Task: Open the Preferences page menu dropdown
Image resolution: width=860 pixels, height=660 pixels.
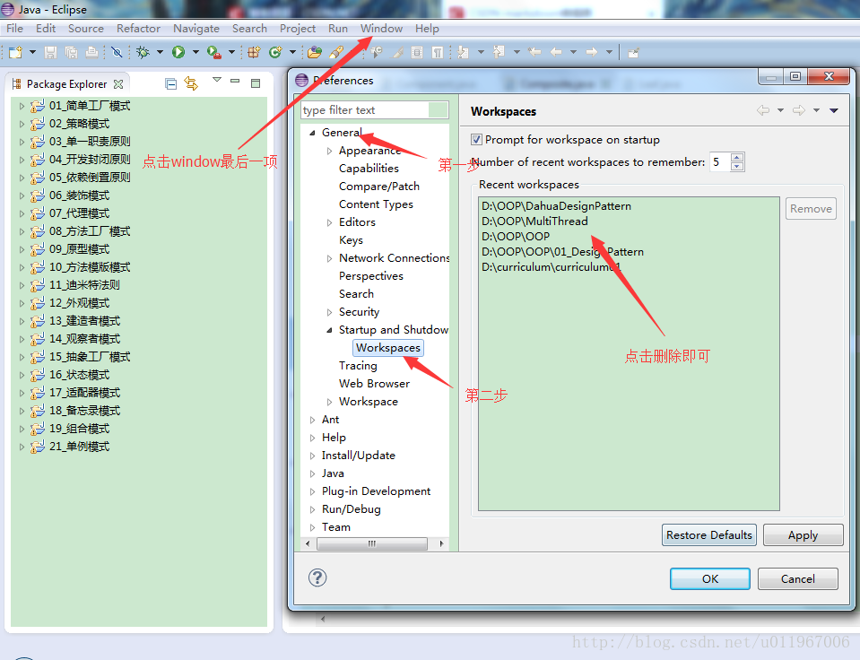Action: tap(834, 110)
